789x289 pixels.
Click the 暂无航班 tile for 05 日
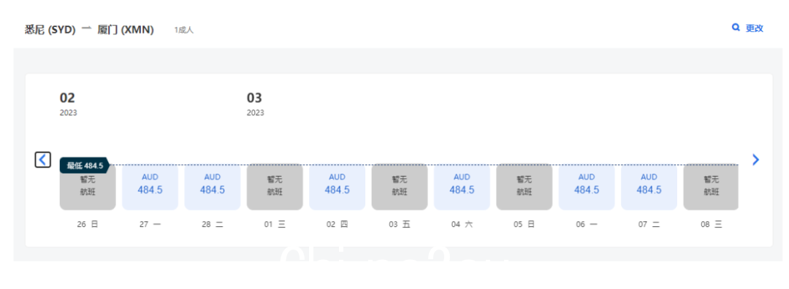tap(525, 187)
